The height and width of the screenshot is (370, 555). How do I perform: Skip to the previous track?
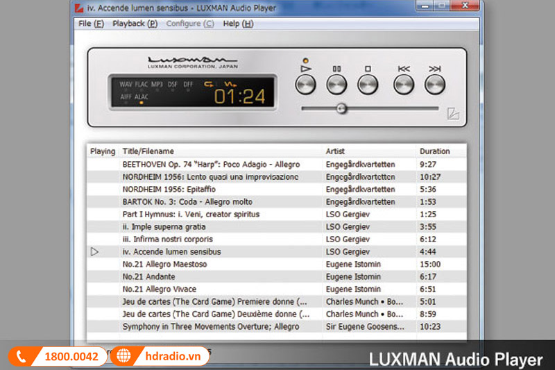[x=404, y=85]
